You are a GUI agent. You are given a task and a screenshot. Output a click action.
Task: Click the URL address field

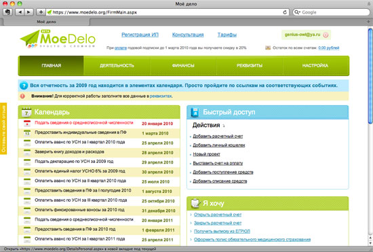167,12
